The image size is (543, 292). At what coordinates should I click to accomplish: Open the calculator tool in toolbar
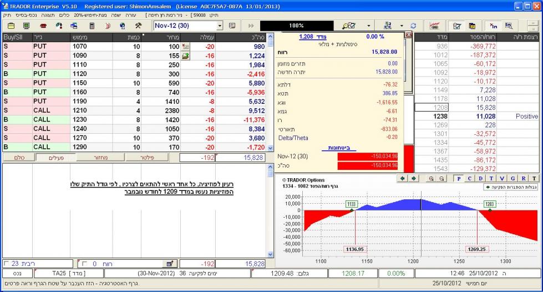[x=92, y=26]
